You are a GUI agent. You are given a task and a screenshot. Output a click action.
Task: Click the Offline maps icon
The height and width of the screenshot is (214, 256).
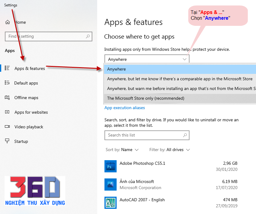point(7,98)
